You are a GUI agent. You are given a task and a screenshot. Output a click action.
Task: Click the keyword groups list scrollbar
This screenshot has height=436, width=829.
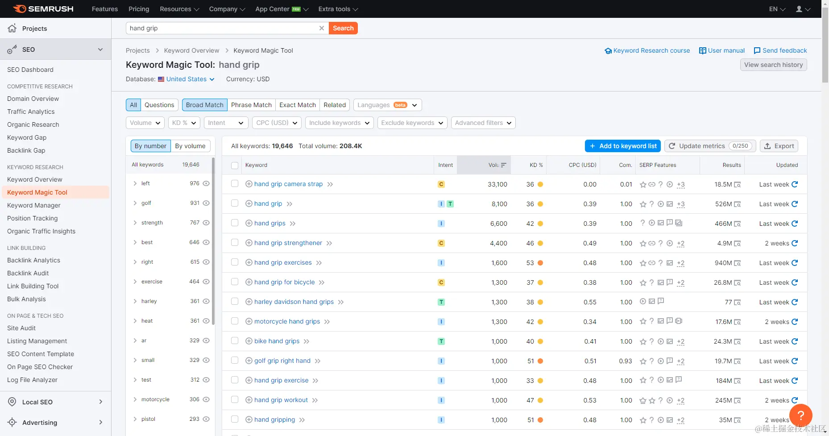pos(213,241)
